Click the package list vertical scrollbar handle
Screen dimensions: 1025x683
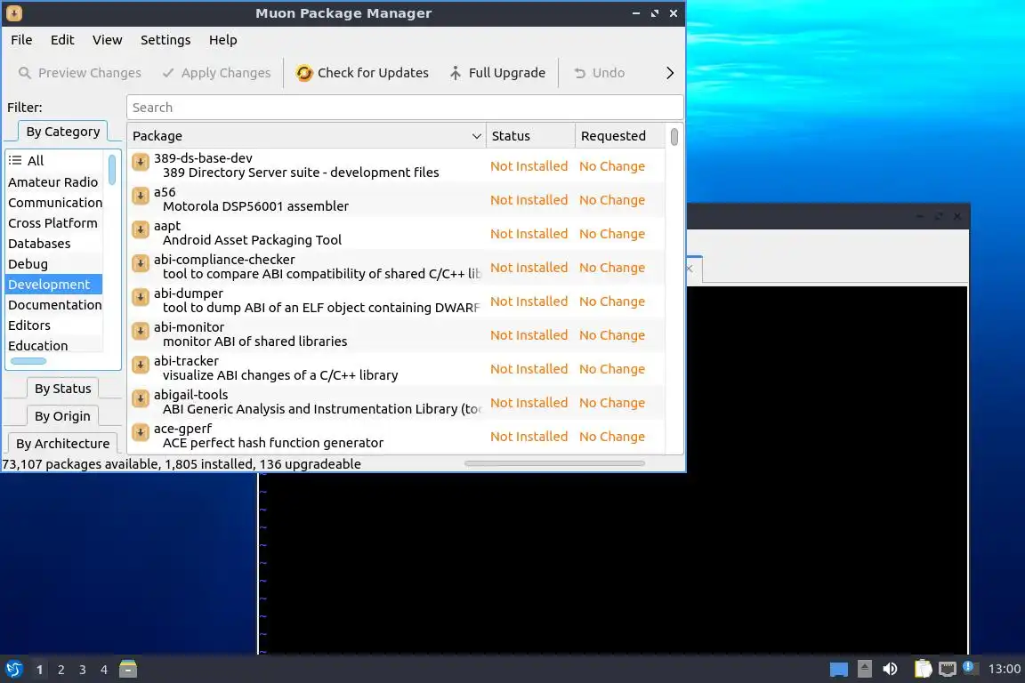[674, 137]
